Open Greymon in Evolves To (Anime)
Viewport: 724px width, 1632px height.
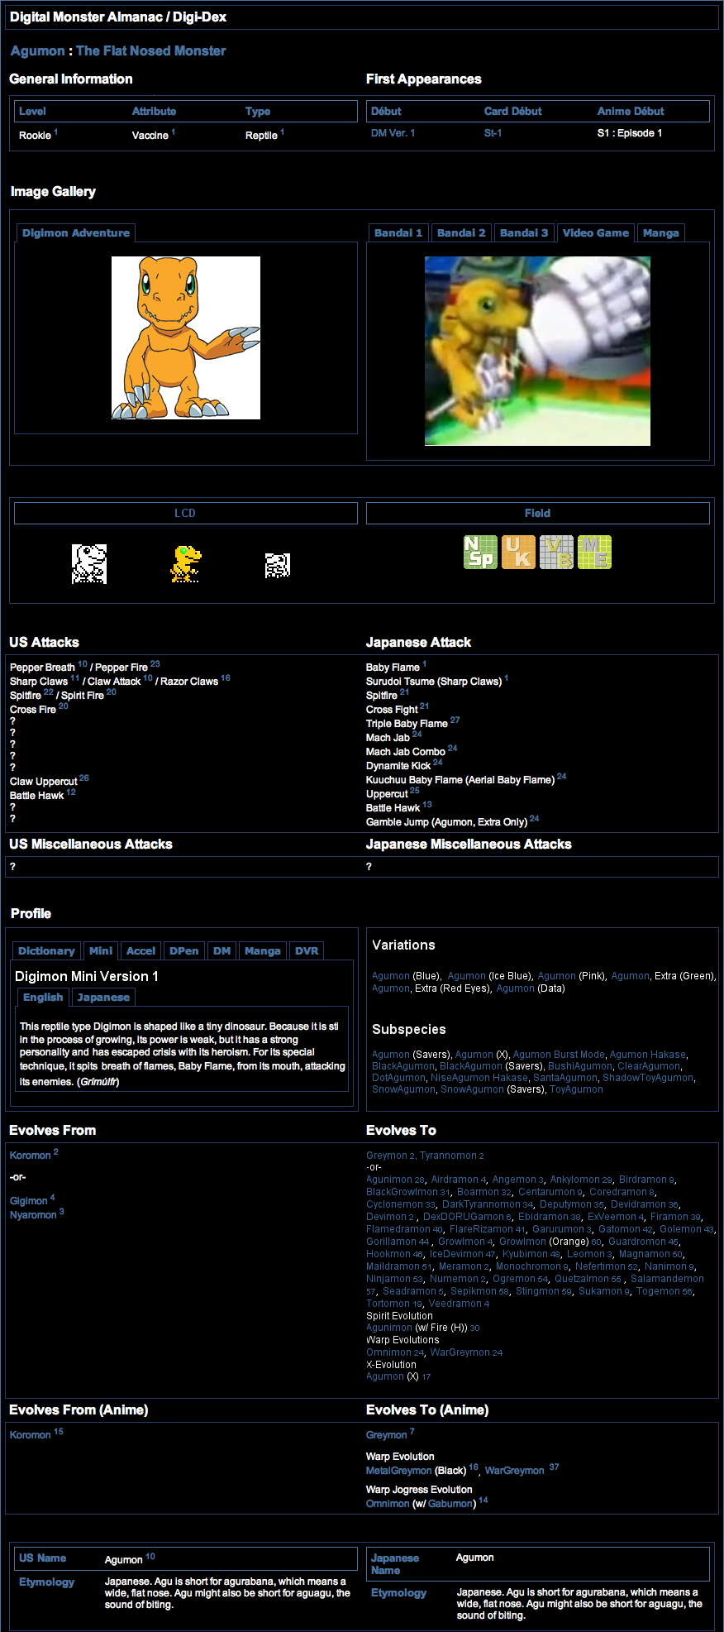387,1435
